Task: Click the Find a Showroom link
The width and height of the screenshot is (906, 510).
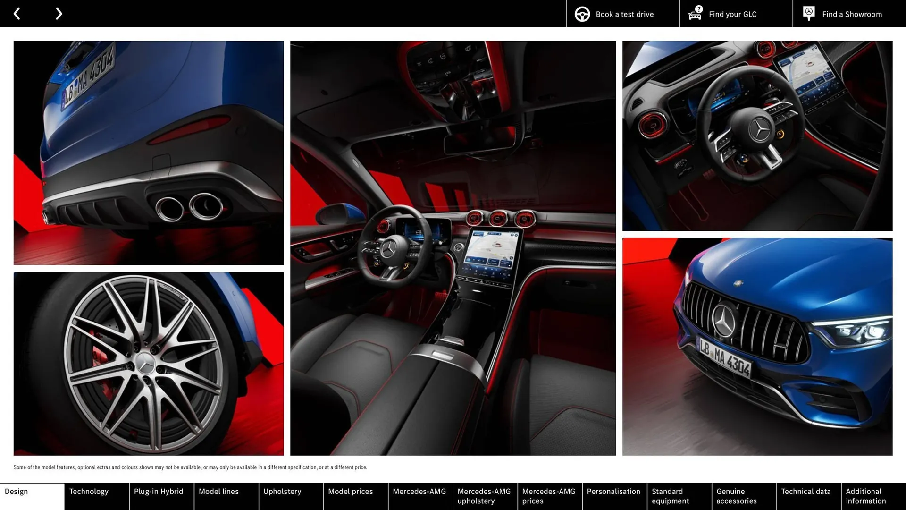Action: click(x=852, y=14)
